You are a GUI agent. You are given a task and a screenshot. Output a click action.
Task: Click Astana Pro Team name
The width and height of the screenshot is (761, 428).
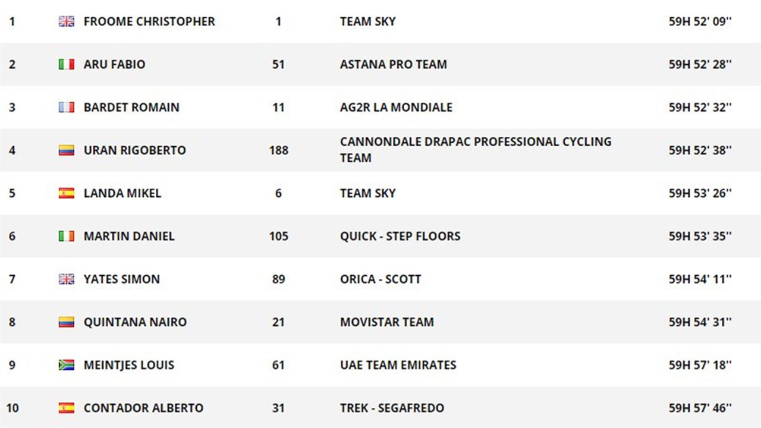[394, 64]
